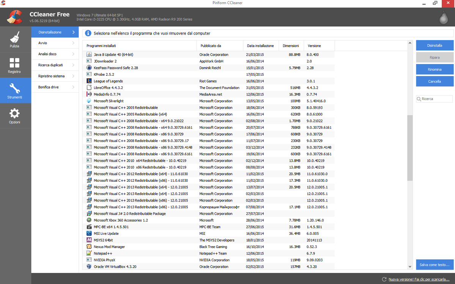Open the Pulizia broom section
The width and height of the screenshot is (455, 284).
[15, 39]
